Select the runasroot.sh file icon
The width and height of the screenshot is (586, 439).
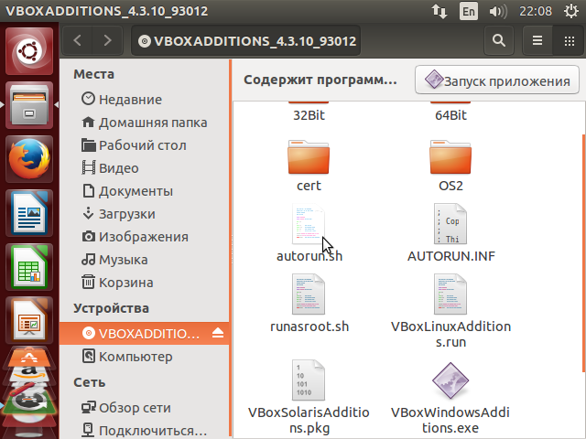pos(309,294)
